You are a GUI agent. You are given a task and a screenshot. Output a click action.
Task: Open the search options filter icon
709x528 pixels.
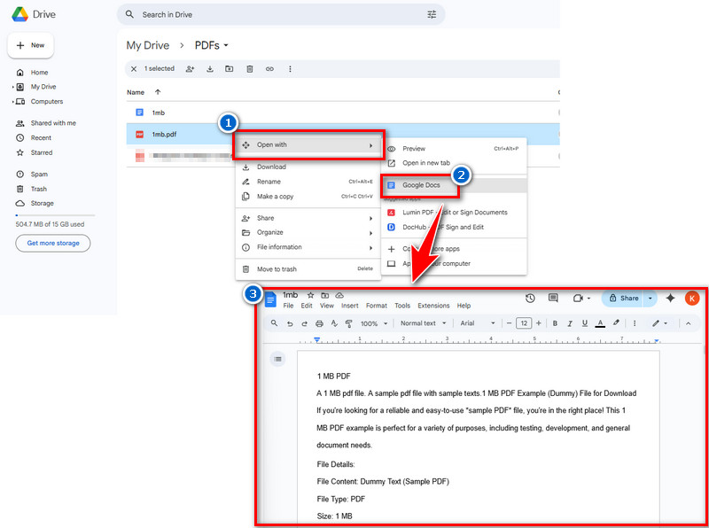click(x=432, y=14)
